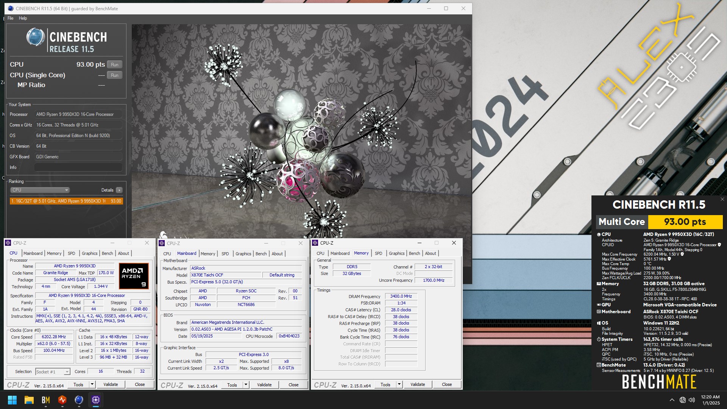Close the BenchMate result overlay

click(722, 199)
